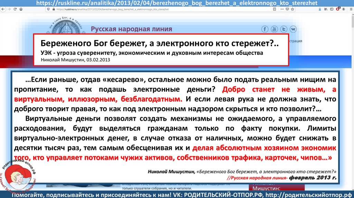Bookmark this page with the star
354x198 pixels.
292,9
